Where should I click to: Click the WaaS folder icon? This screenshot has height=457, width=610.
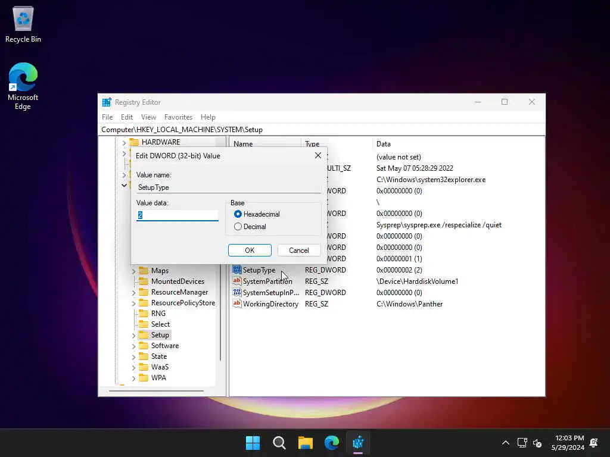click(144, 367)
